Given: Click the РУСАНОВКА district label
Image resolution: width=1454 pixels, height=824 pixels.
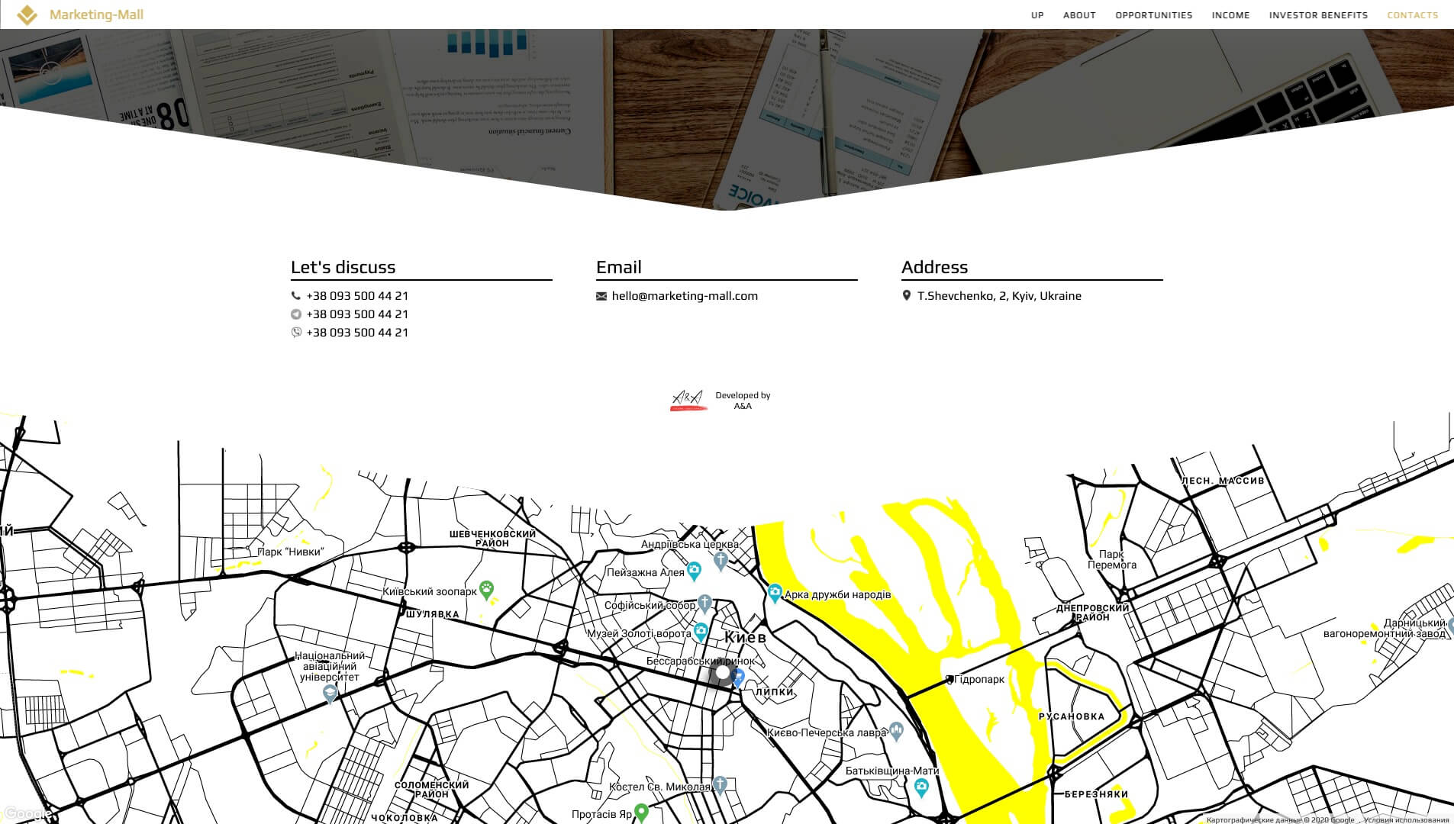Looking at the screenshot, I should click(1072, 716).
